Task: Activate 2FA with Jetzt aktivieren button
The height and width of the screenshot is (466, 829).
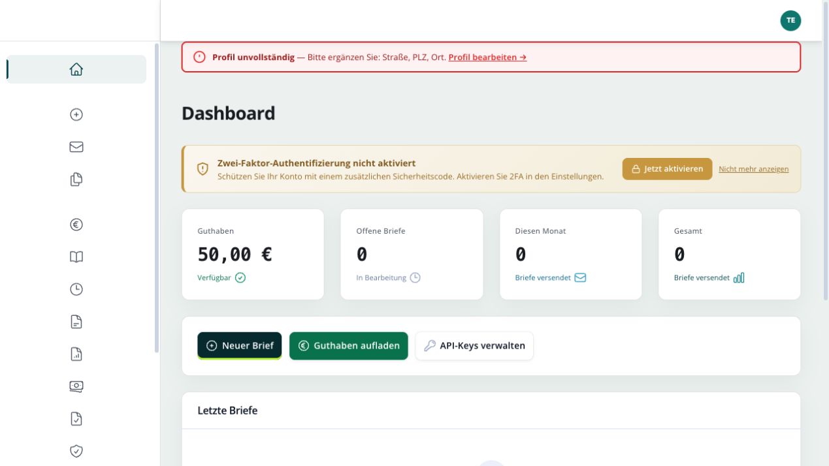Action: (x=667, y=168)
